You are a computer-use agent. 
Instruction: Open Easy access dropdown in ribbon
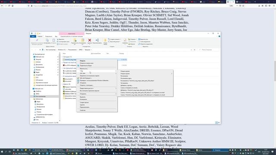click(114, 42)
